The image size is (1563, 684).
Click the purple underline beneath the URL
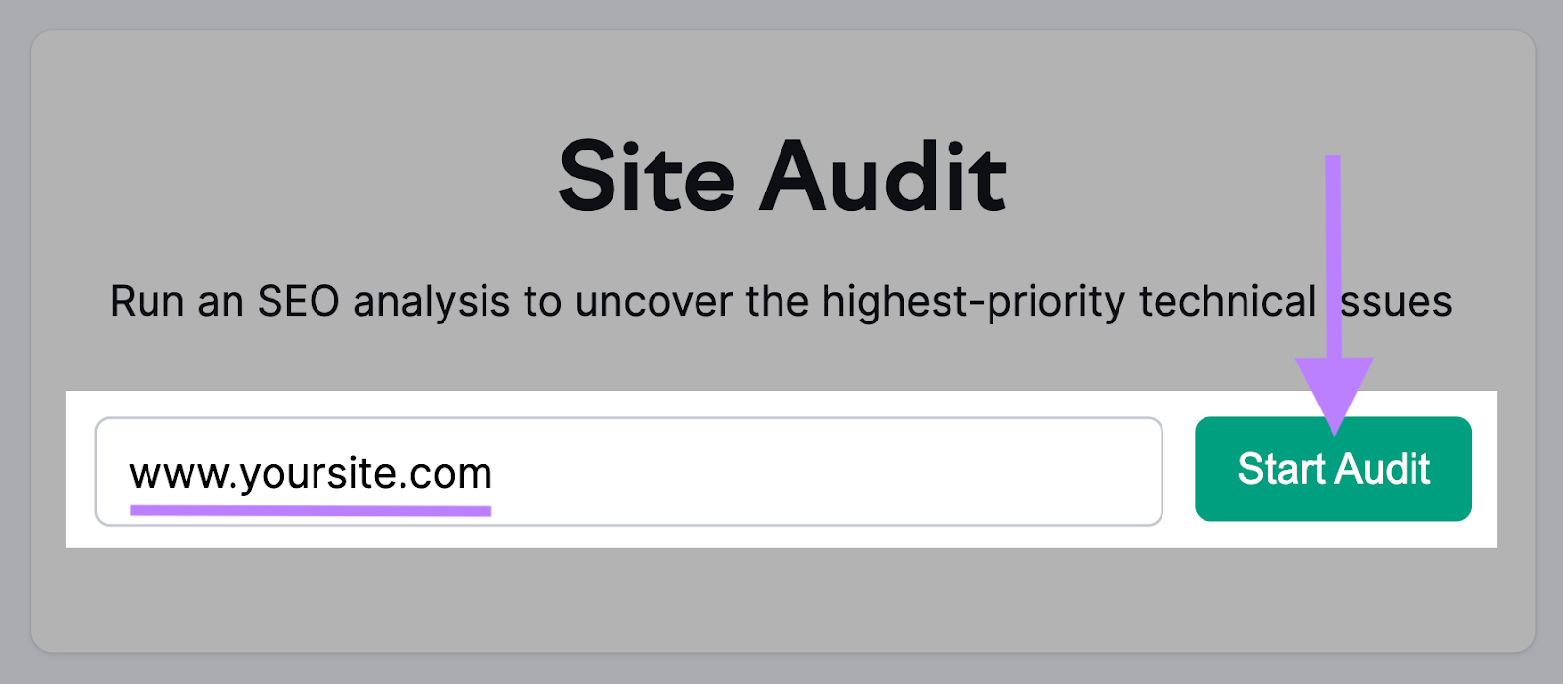point(311,510)
